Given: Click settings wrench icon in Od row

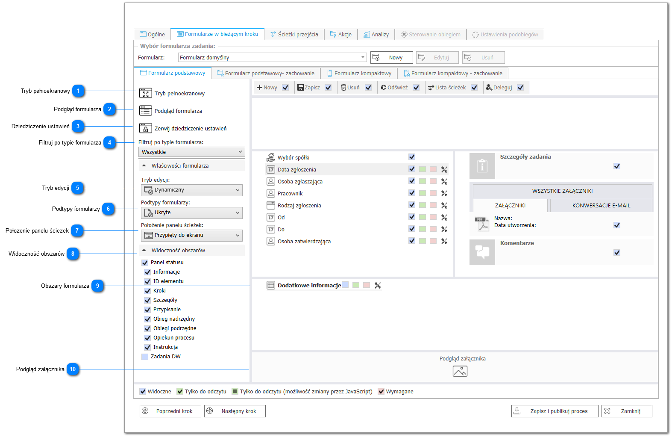Looking at the screenshot, I should pos(444,217).
